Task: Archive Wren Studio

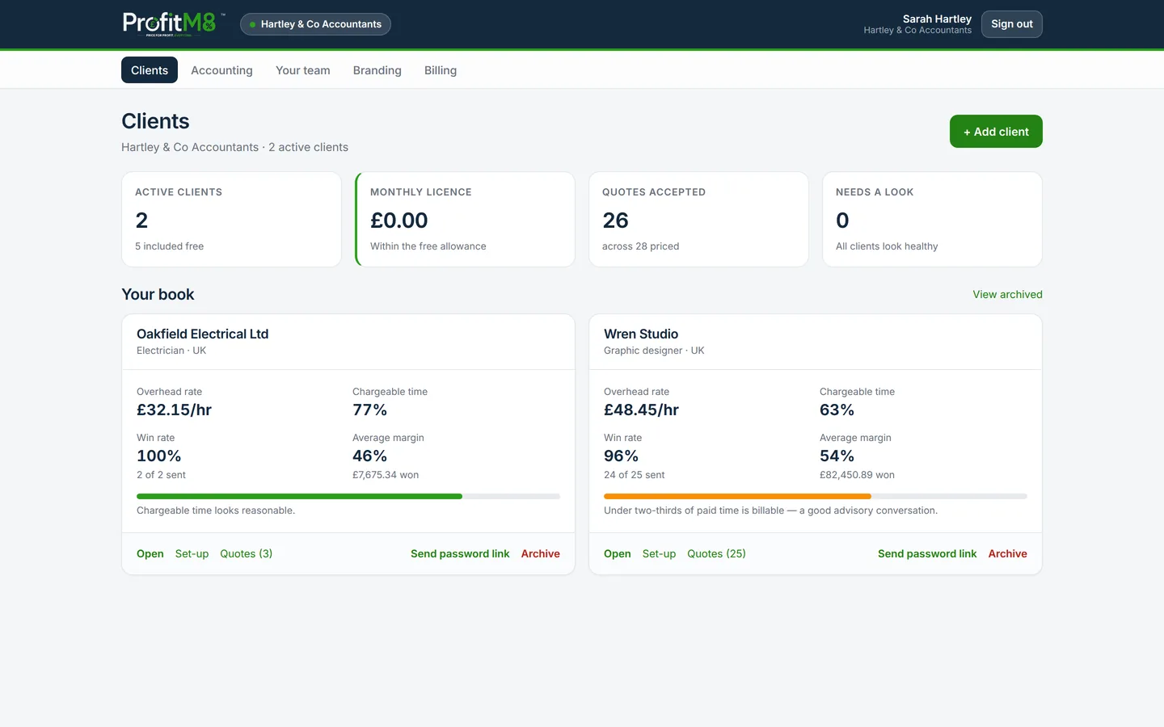Action: coord(1008,553)
